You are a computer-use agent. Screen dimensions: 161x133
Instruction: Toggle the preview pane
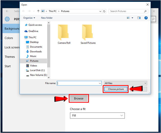tap(139, 18)
